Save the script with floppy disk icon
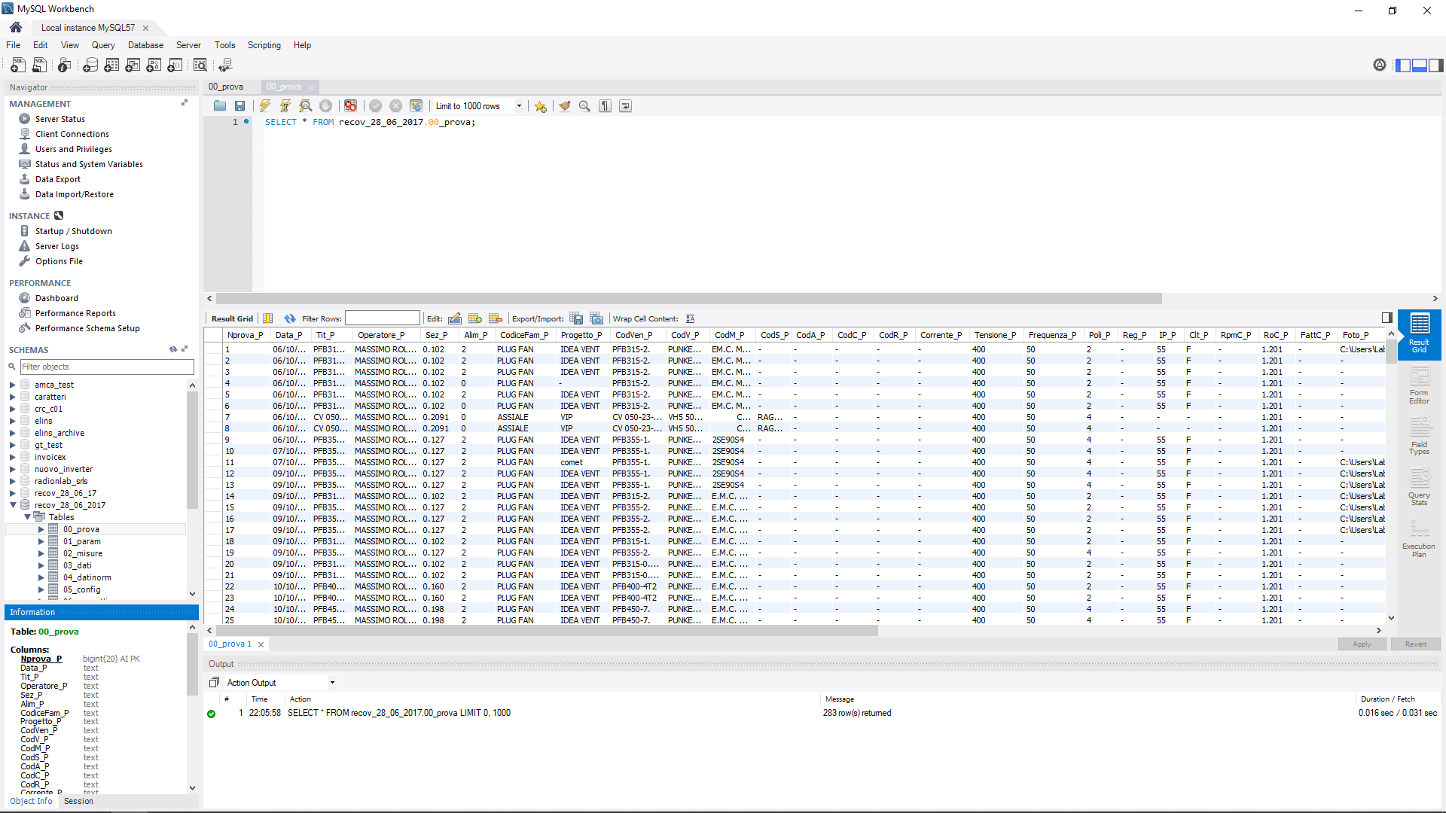 pos(239,106)
